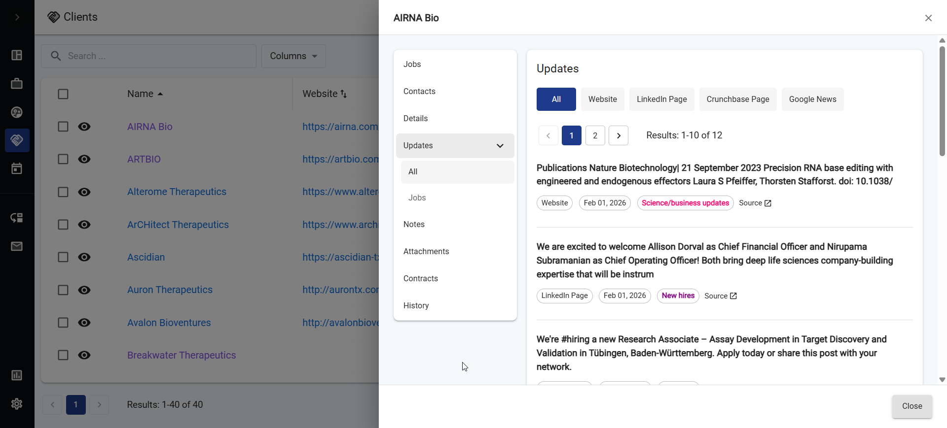Expand the left sidebar with the chevron arrow

pyautogui.click(x=17, y=17)
